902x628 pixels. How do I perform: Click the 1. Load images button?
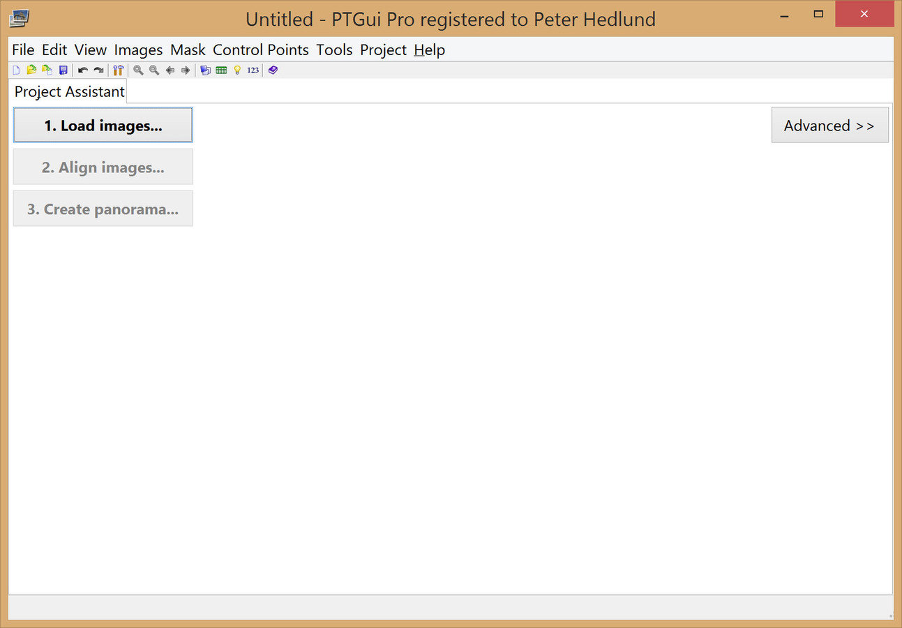[x=103, y=126]
